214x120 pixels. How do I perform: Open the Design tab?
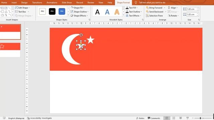click(24, 3)
